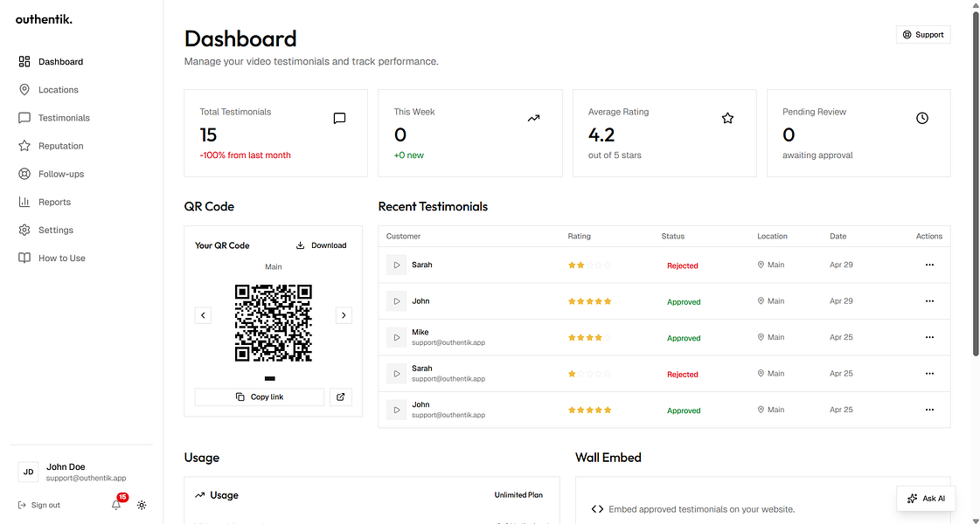Toggle light/dark theme sun icon

point(142,505)
